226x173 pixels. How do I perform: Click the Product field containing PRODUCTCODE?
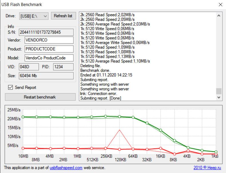click(x=49, y=49)
